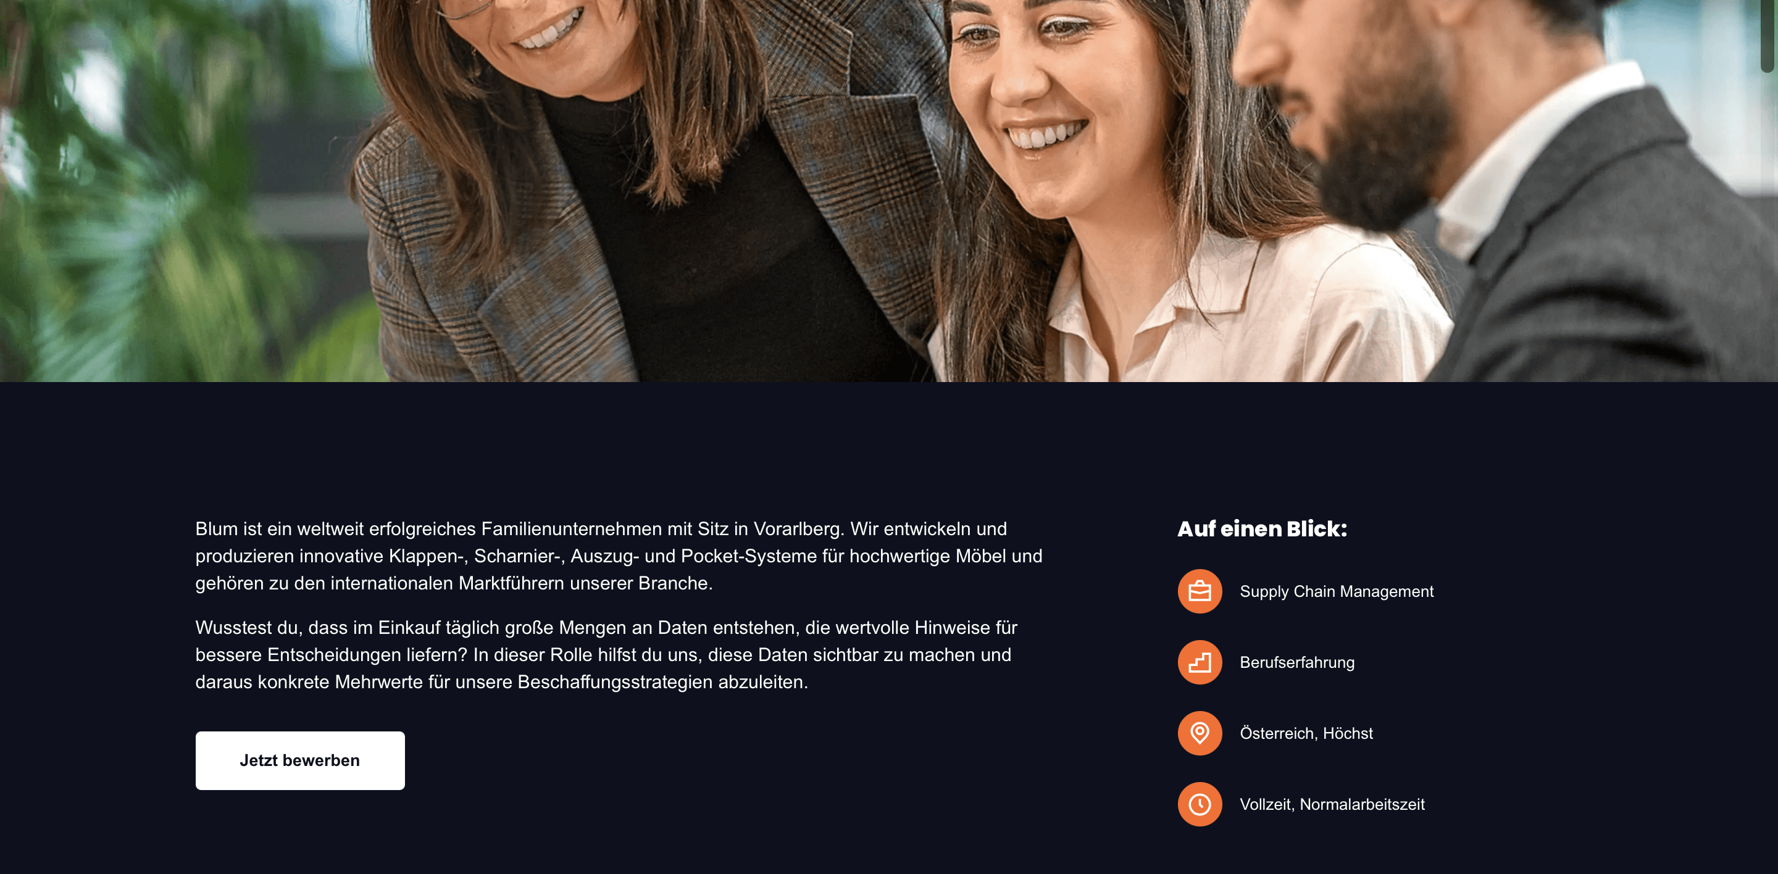Click the Österreich, Höchst location text
The image size is (1778, 874).
1306,733
